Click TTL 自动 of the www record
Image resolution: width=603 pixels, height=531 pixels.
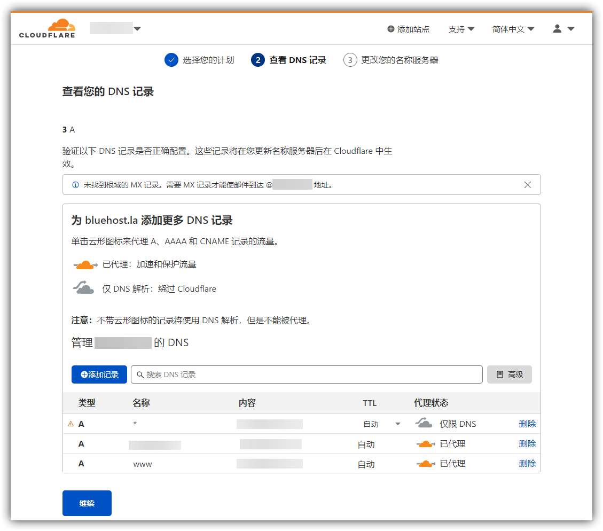click(x=366, y=464)
